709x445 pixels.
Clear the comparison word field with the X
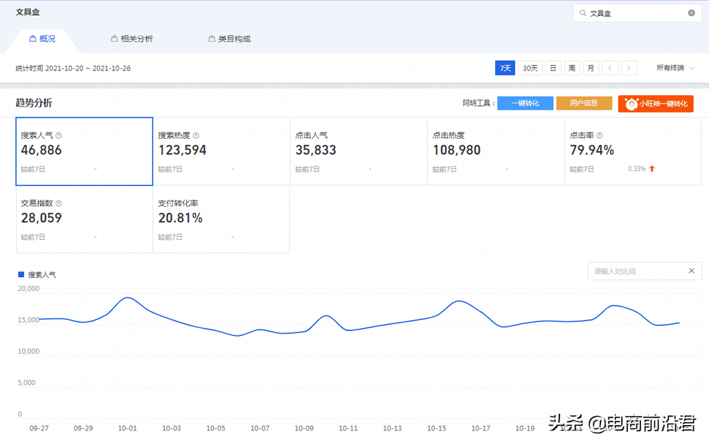(x=692, y=271)
